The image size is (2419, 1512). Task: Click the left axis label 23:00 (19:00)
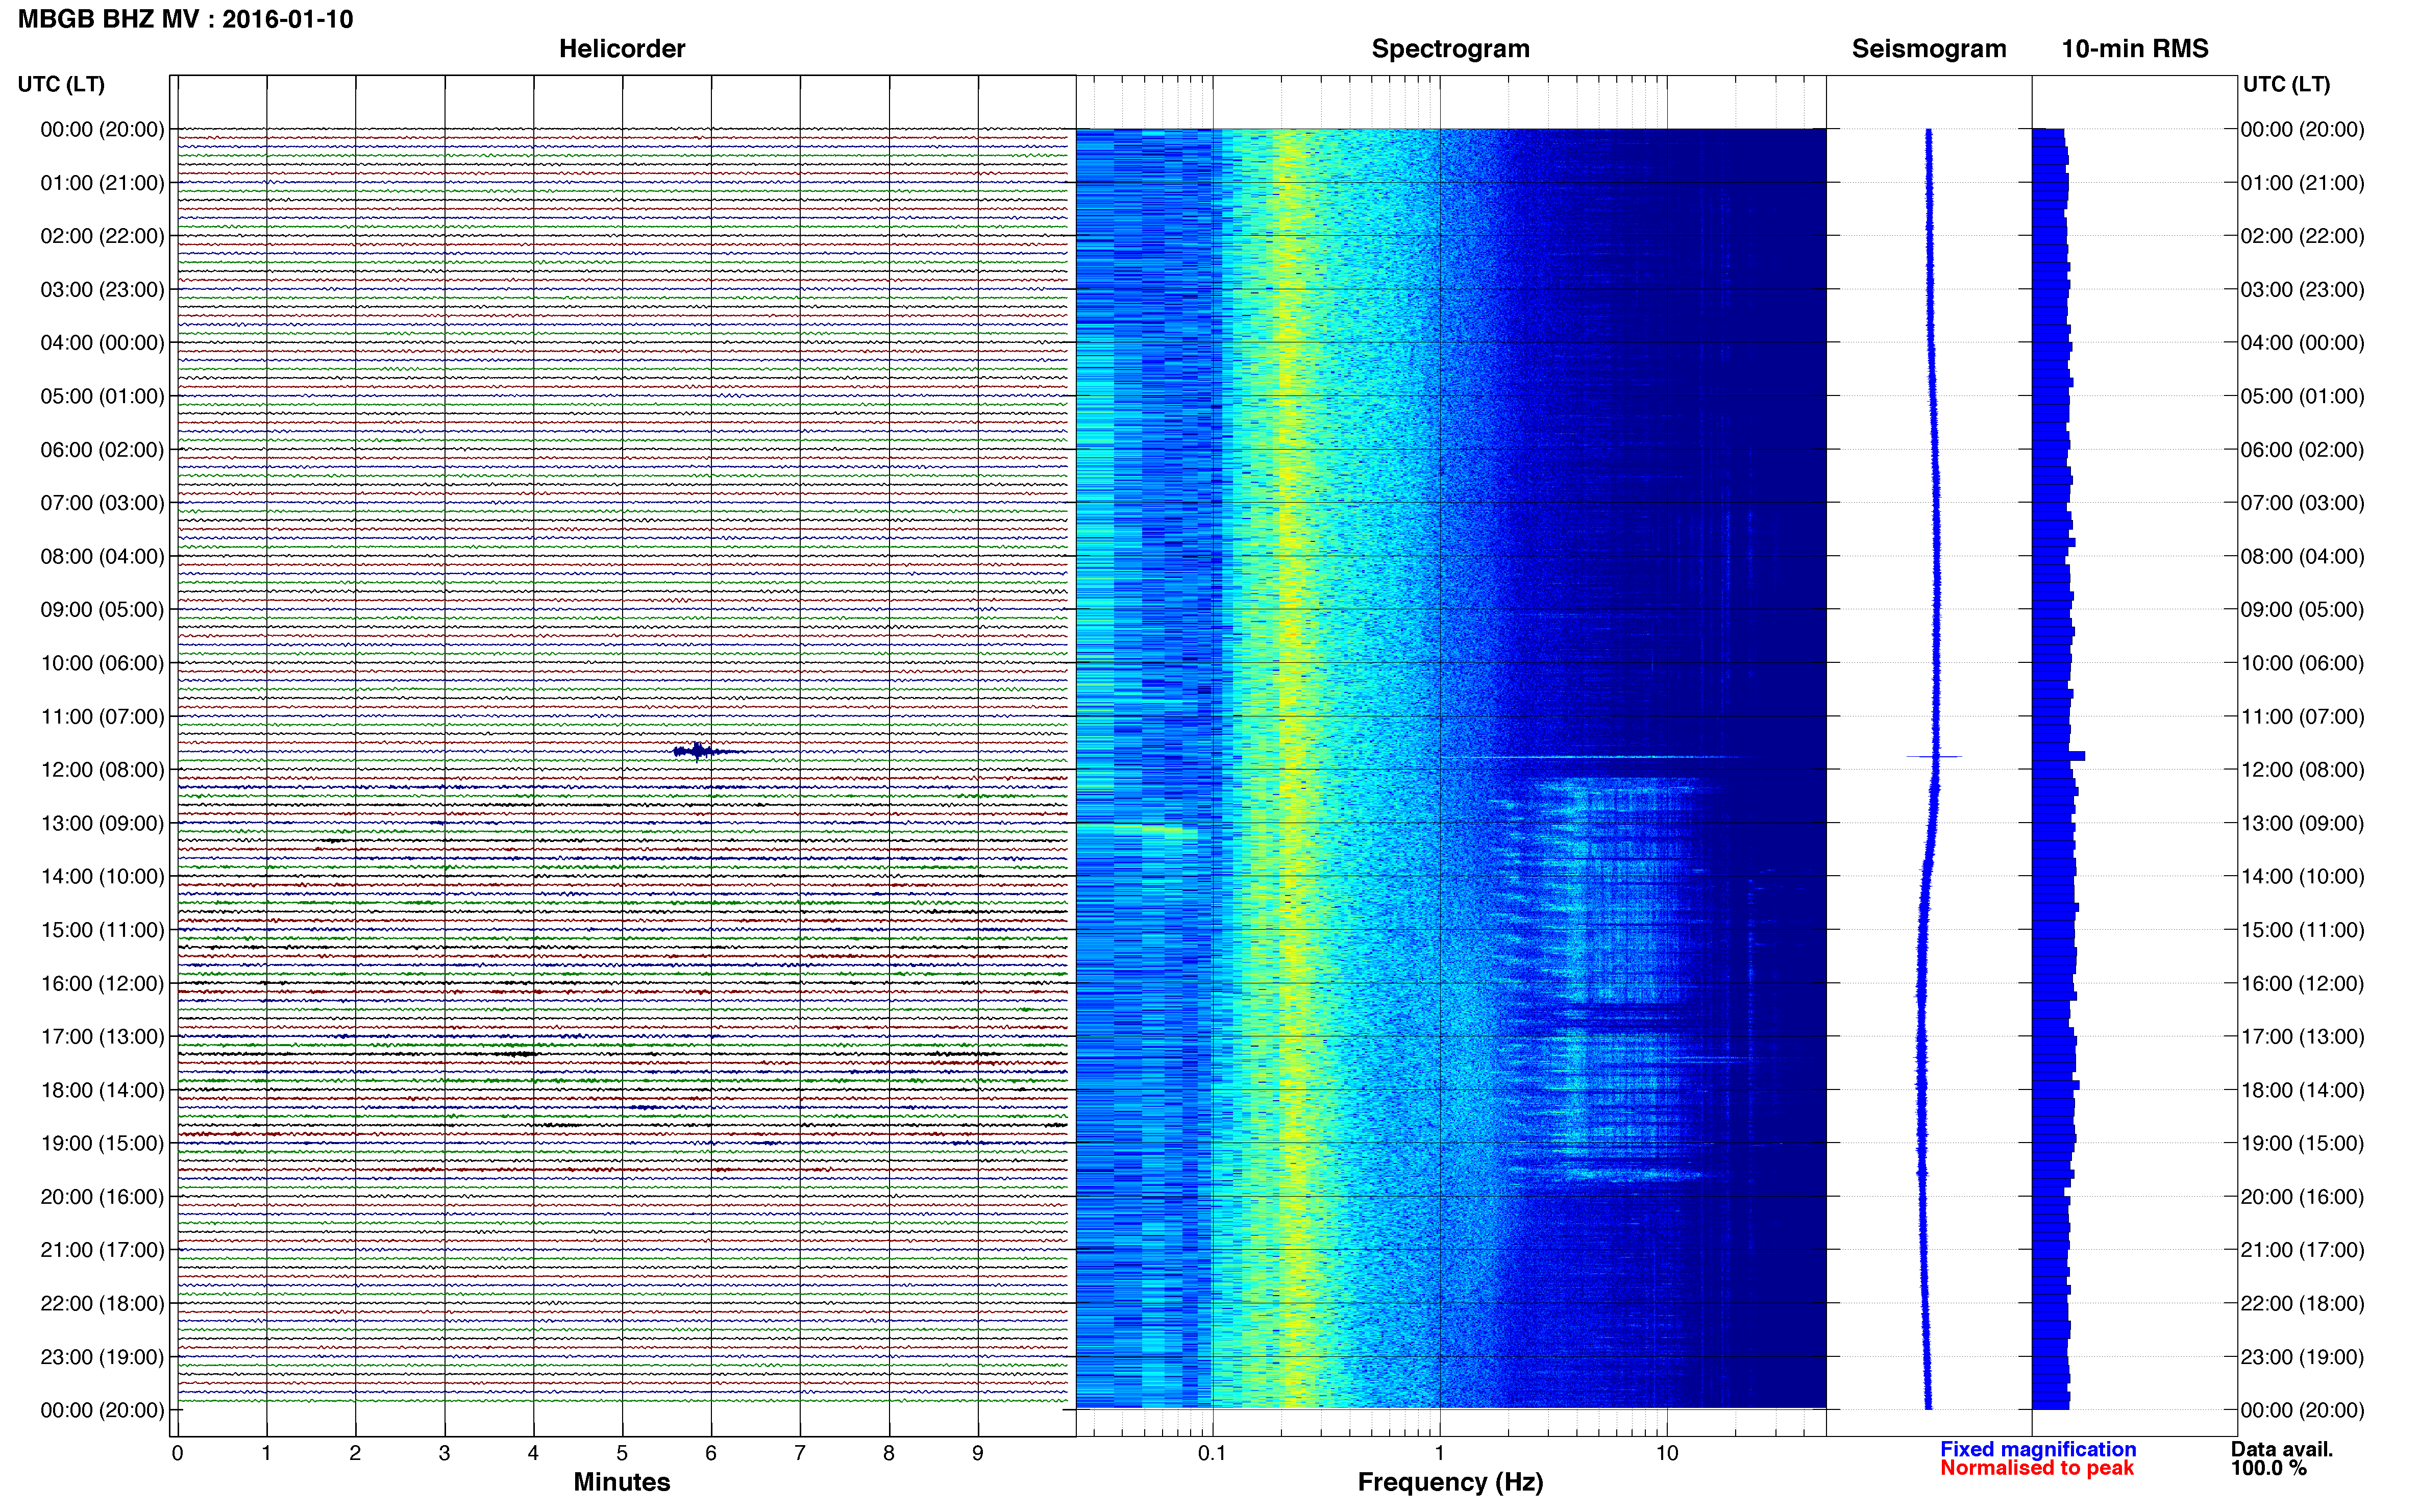pos(102,1357)
